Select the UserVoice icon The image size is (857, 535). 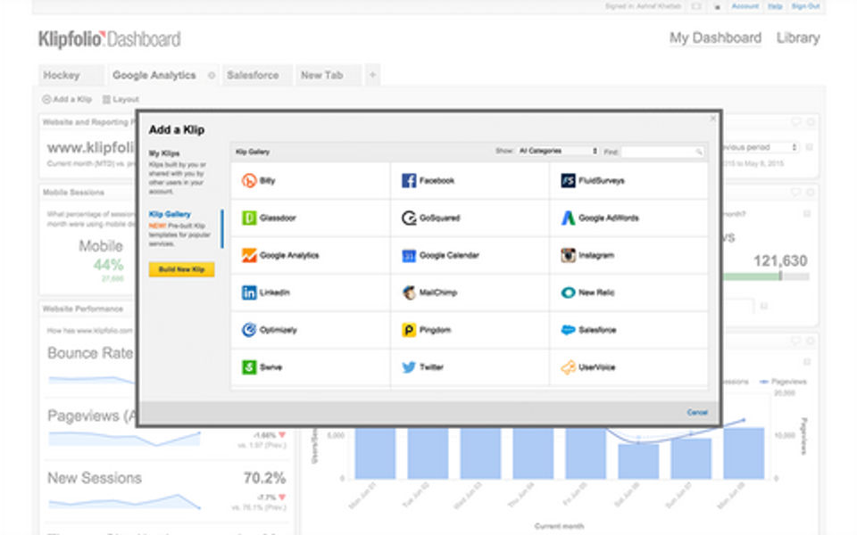tap(569, 366)
